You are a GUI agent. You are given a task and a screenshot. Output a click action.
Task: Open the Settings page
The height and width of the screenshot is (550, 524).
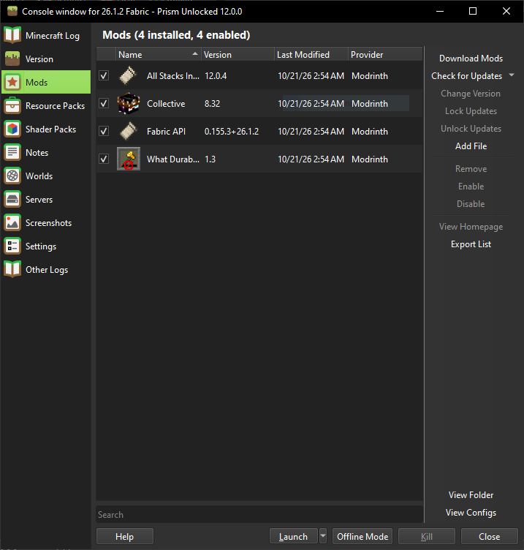46,246
